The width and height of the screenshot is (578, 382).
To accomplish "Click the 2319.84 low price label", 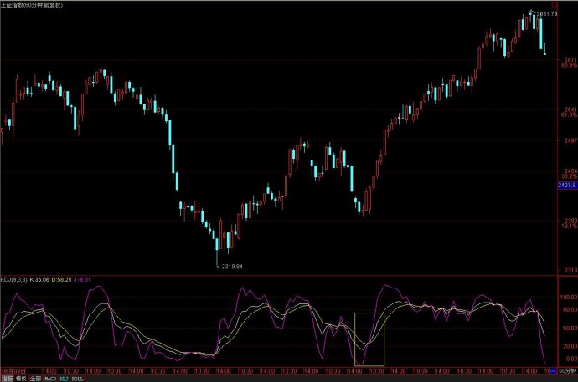I will [x=232, y=267].
